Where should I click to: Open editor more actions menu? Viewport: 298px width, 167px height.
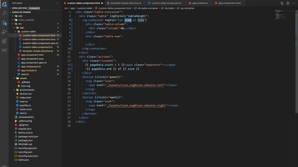(x=293, y=3)
